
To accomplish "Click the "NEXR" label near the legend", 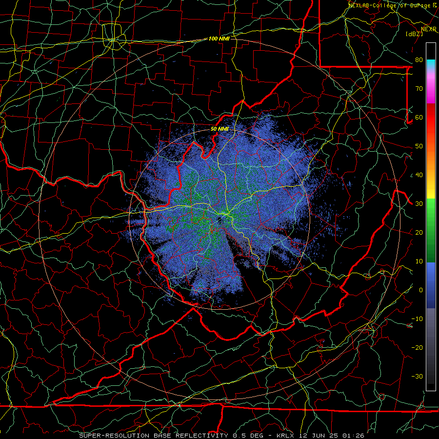I will (428, 29).
